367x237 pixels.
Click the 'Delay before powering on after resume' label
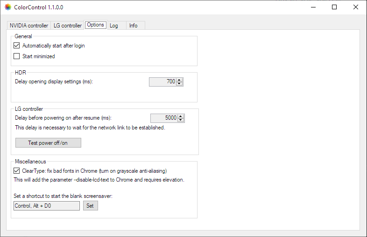click(63, 118)
